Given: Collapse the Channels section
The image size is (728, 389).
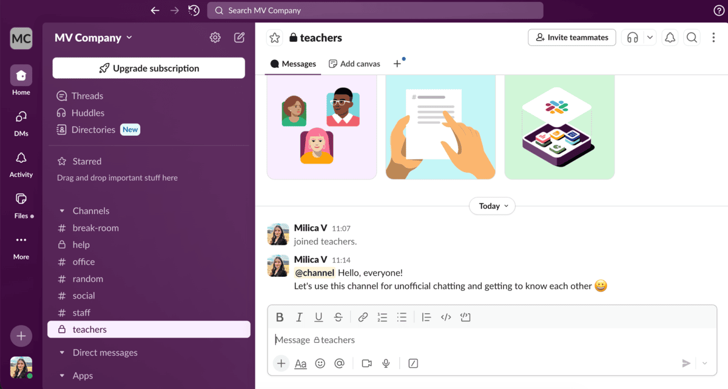Looking at the screenshot, I should coord(62,210).
